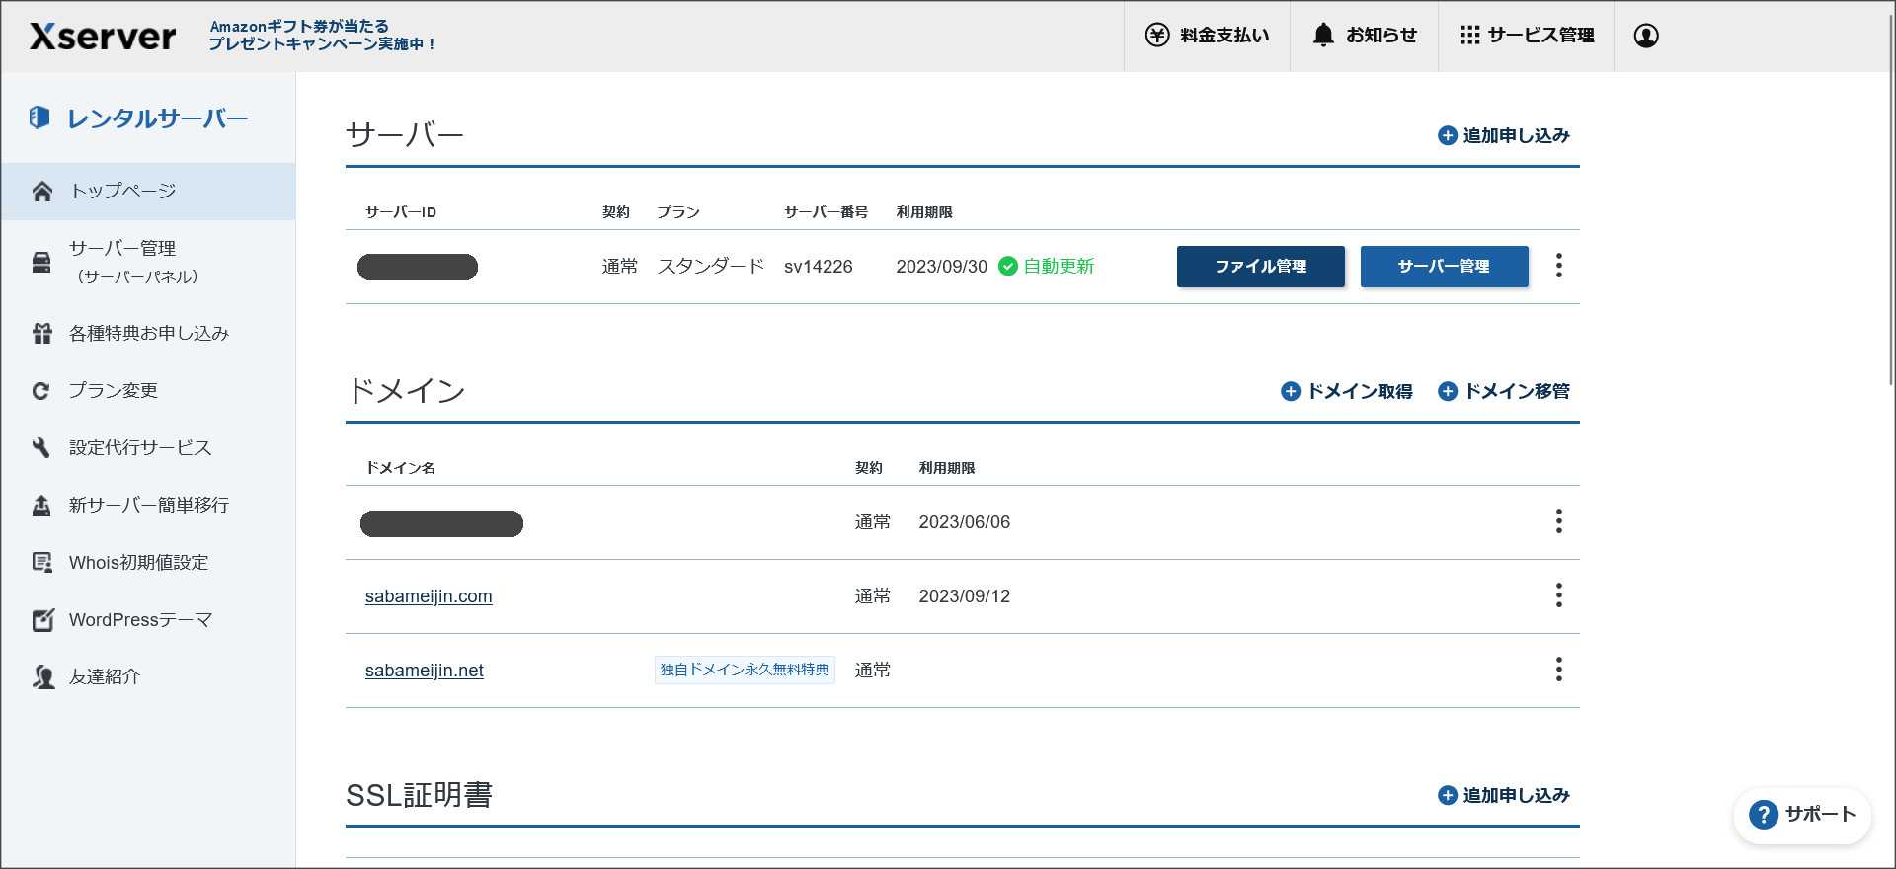
Task: Click the Xserver logo
Action: [x=103, y=37]
